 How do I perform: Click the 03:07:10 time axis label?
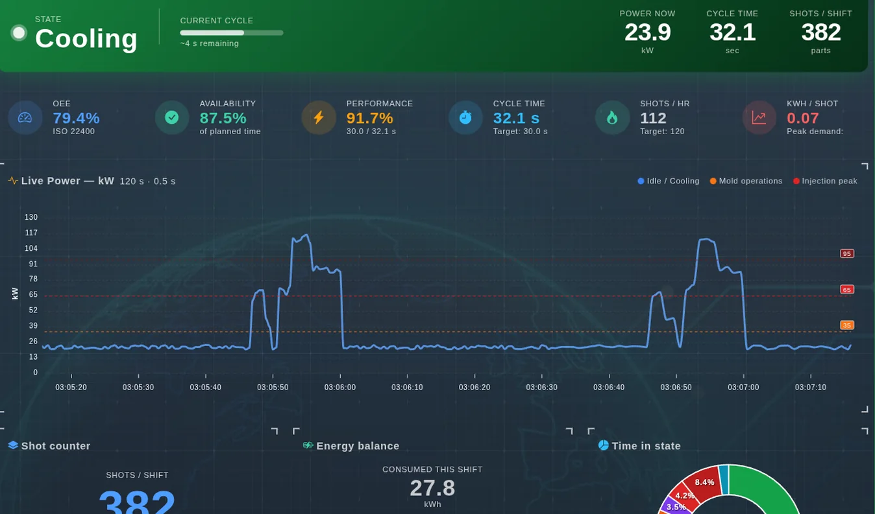(811, 388)
